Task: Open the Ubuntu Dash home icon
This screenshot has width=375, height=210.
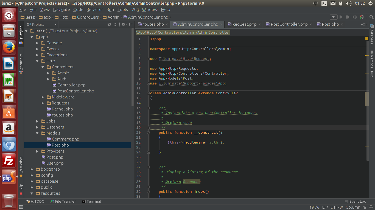Action: (9, 15)
